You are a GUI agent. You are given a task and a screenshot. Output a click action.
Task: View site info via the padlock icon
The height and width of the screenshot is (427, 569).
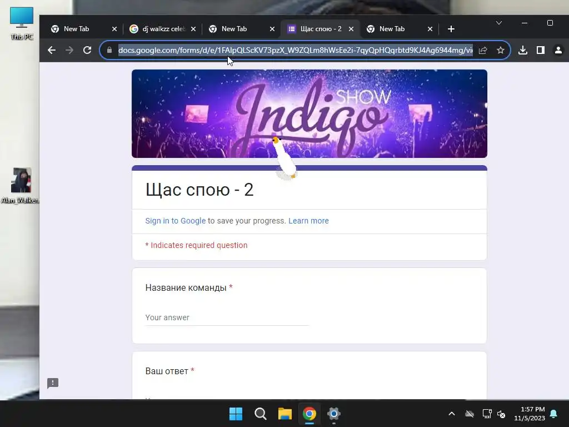pos(109,50)
